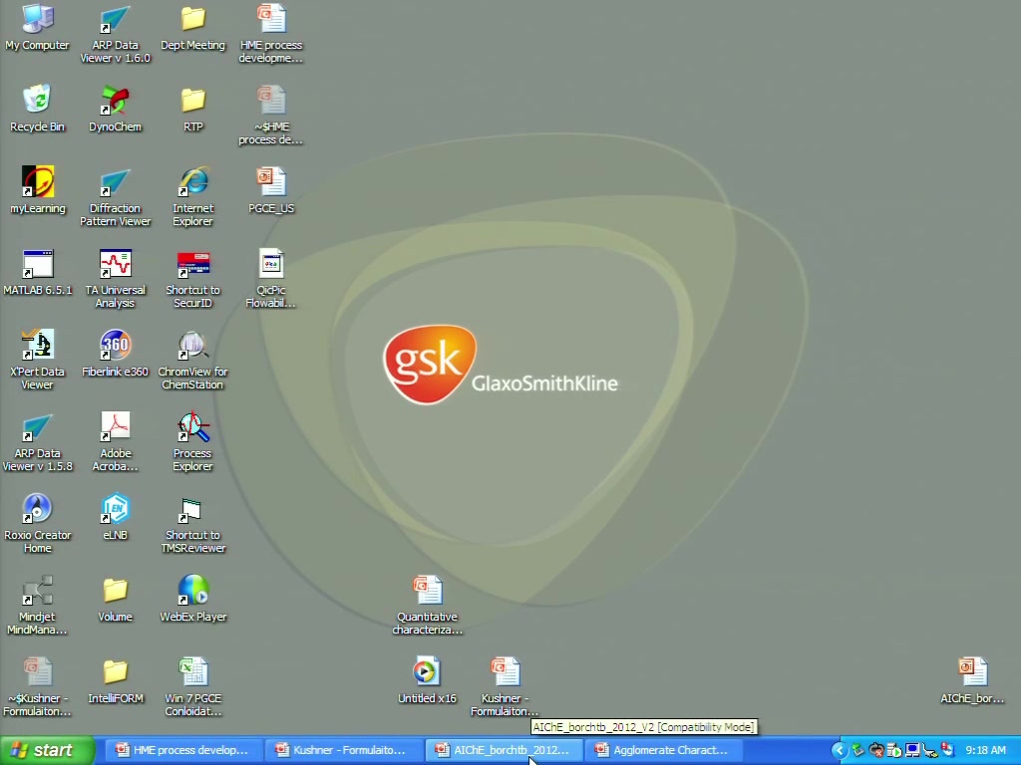Launch WebEx Player shortcut
The height and width of the screenshot is (765, 1021).
click(x=192, y=599)
